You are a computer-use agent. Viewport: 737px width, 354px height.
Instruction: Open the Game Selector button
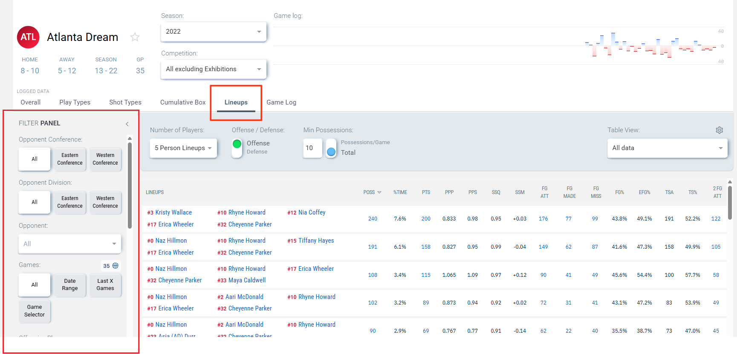tap(35, 311)
